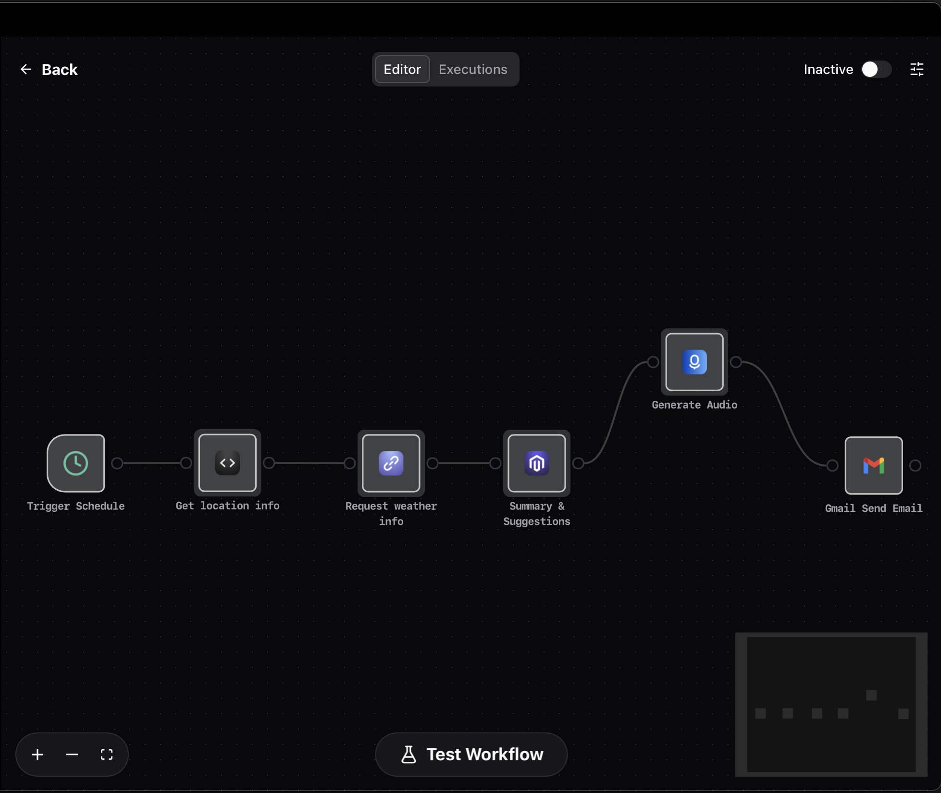Open workflow settings sliders icon
Image resolution: width=941 pixels, height=793 pixels.
pyautogui.click(x=916, y=70)
